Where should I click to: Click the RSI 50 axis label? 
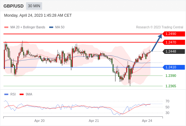[x=167, y=107]
